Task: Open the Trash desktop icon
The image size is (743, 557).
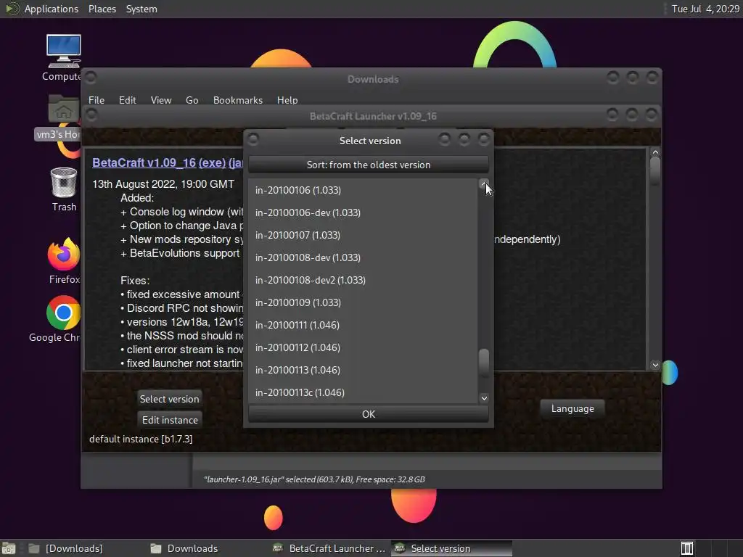Action: pos(64,189)
